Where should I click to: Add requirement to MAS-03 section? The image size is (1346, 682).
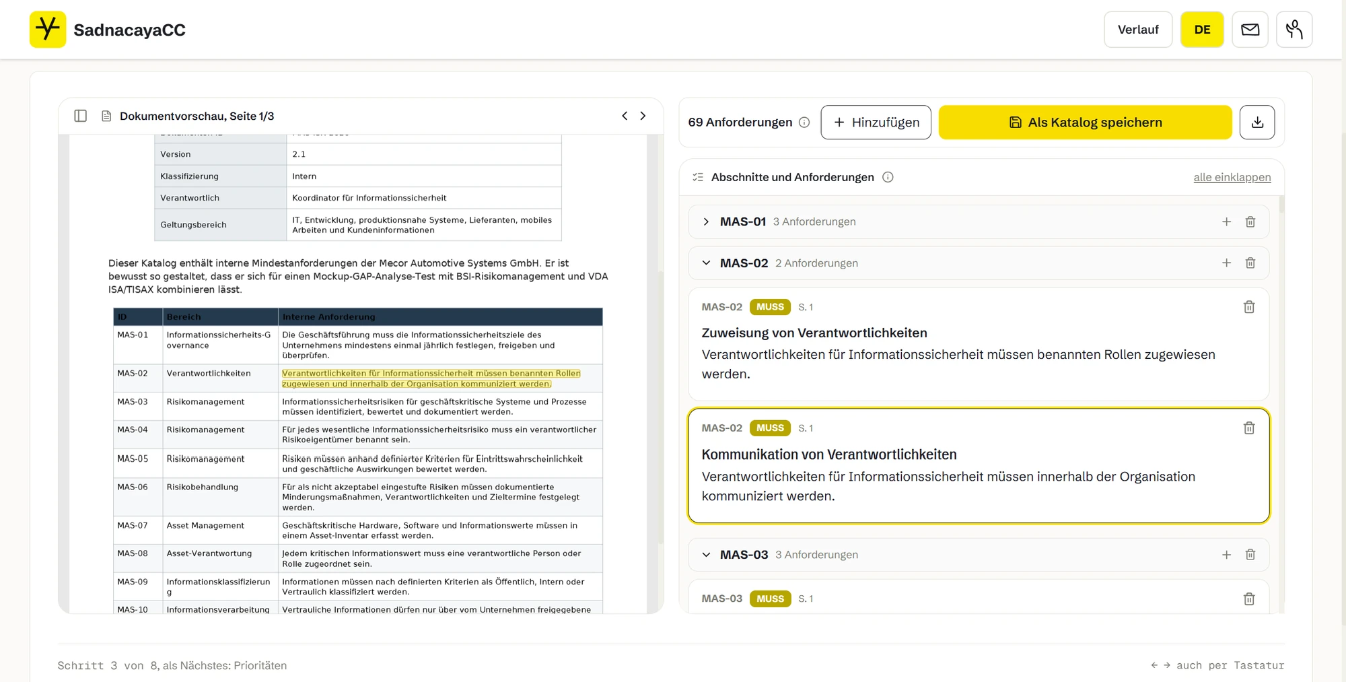pyautogui.click(x=1226, y=555)
